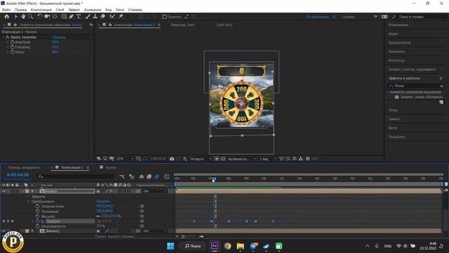Toggle transparency grid button in viewer
The width and height of the screenshot is (449, 253).
tap(223, 159)
